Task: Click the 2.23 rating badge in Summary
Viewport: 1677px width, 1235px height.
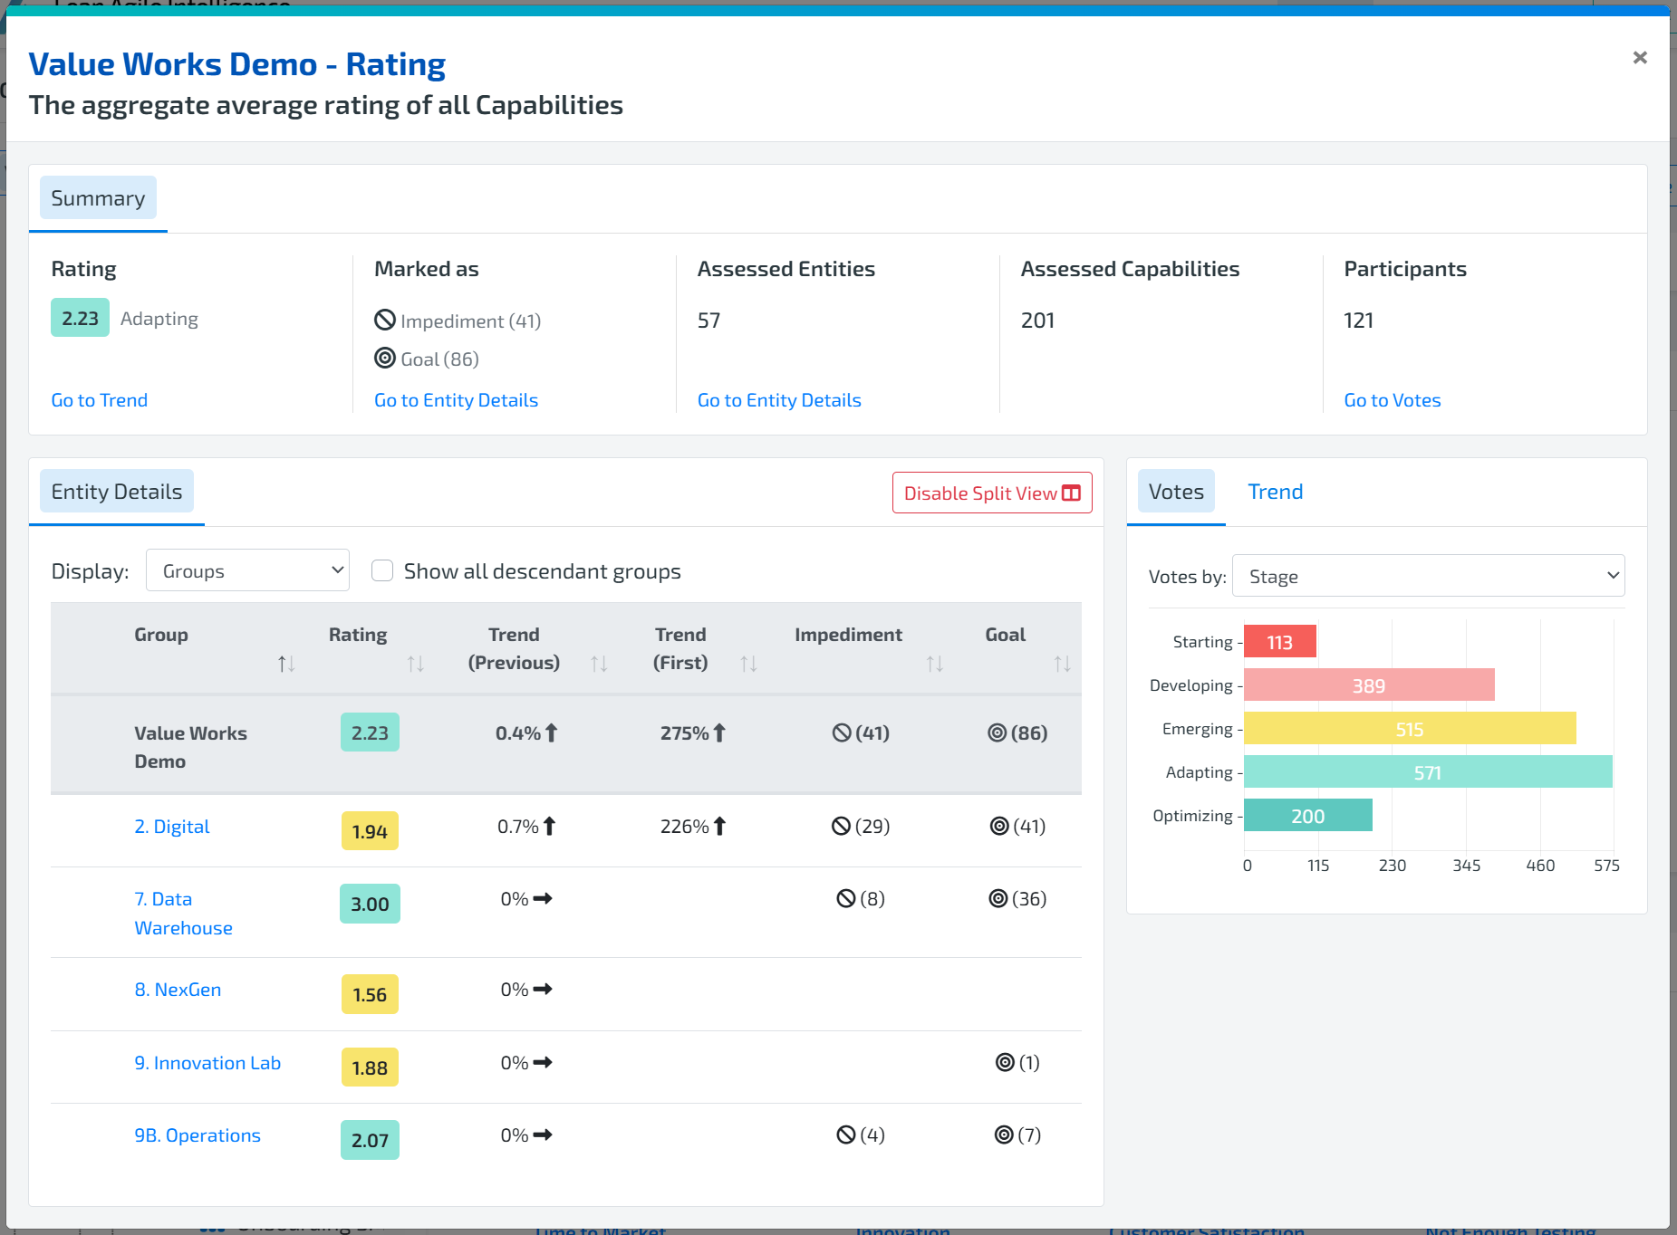Action: (80, 318)
